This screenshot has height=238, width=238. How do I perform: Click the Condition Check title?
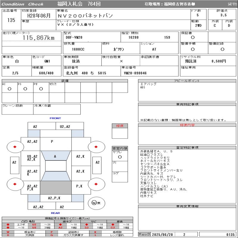pos(23,4)
